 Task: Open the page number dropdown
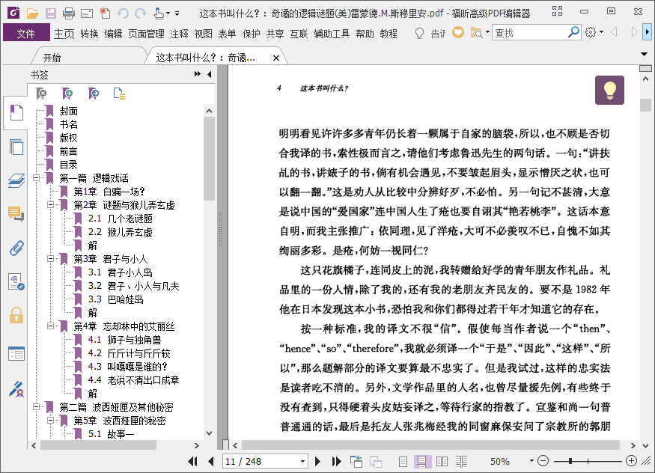click(x=302, y=461)
